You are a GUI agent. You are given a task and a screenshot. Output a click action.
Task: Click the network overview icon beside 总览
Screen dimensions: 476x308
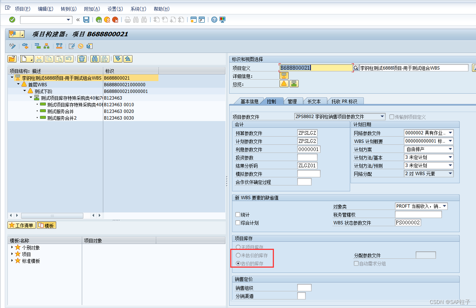pos(294,83)
